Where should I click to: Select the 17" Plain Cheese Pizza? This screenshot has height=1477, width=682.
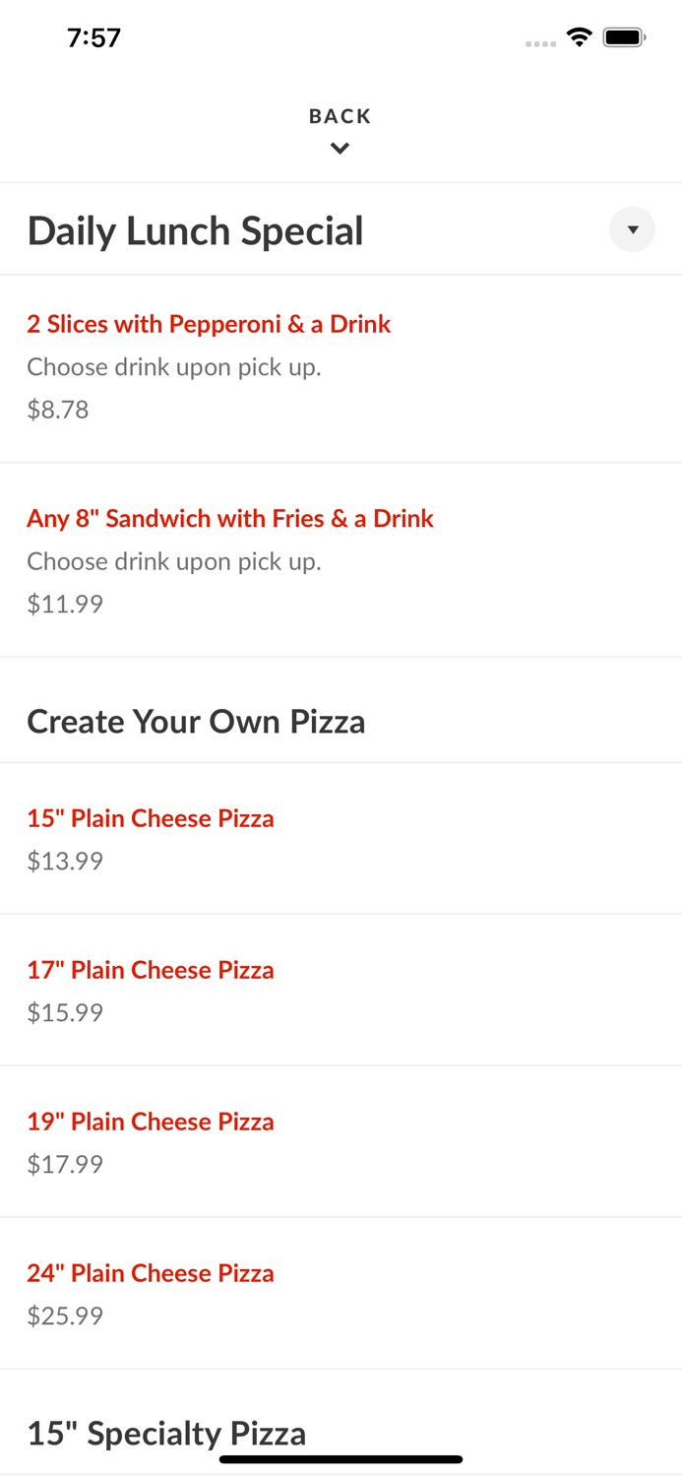click(x=151, y=970)
